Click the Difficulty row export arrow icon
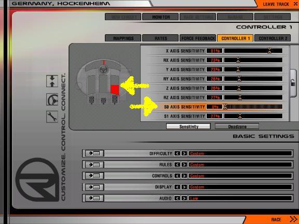 (x=94, y=153)
